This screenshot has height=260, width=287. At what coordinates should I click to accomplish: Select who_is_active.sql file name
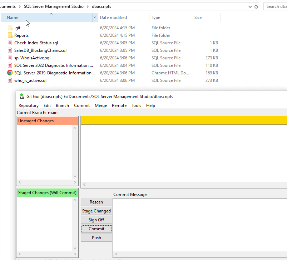(30, 80)
